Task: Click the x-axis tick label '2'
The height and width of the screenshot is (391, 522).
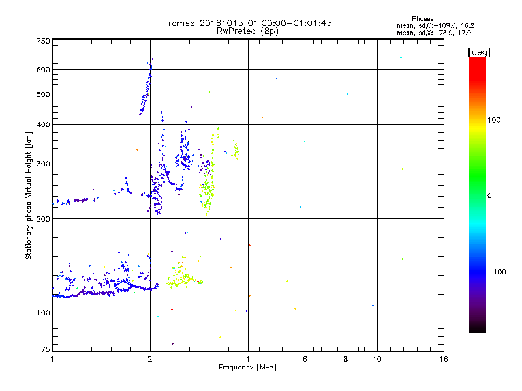Action: click(x=150, y=359)
